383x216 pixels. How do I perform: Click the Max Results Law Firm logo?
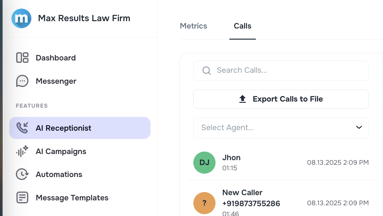click(x=21, y=18)
